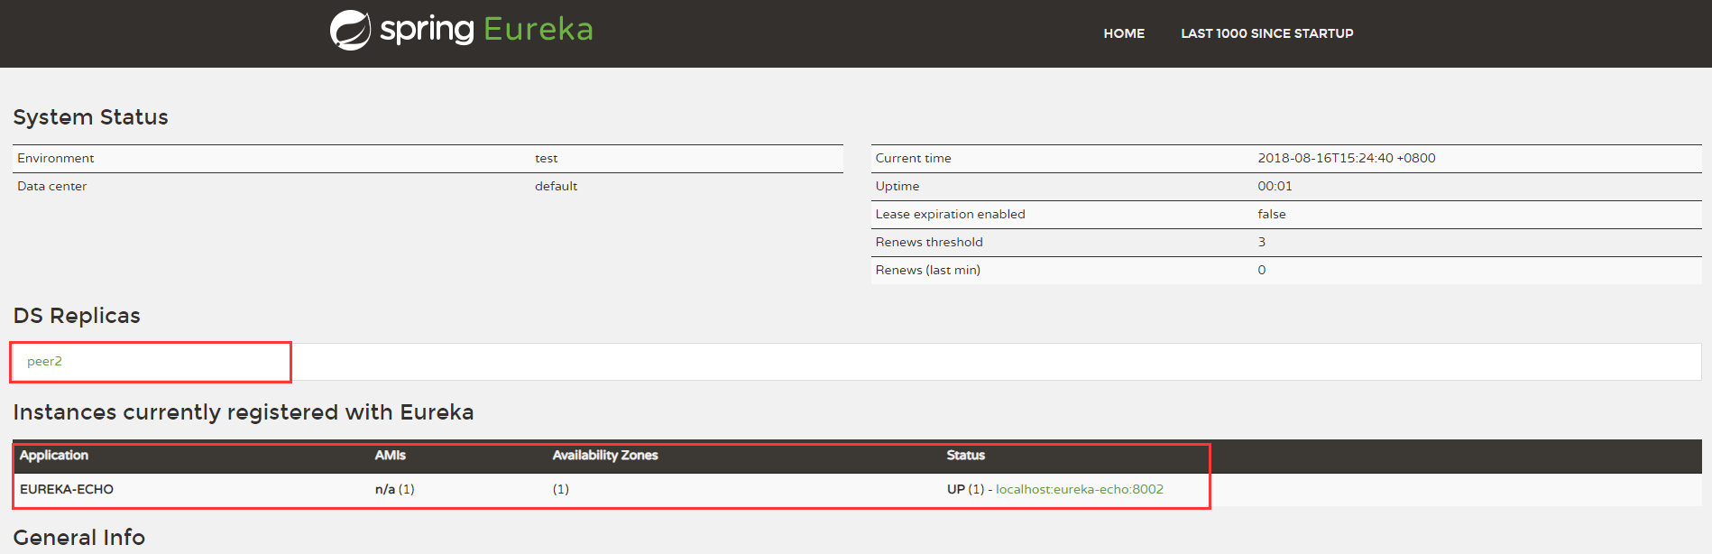Click the spring Eureka brand text
Screen dimensions: 1712x554
(x=487, y=30)
